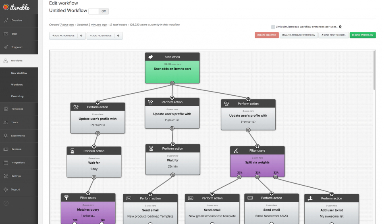The height and width of the screenshot is (224, 382).
Task: Click the Add Filter Node button
Action: (x=101, y=36)
